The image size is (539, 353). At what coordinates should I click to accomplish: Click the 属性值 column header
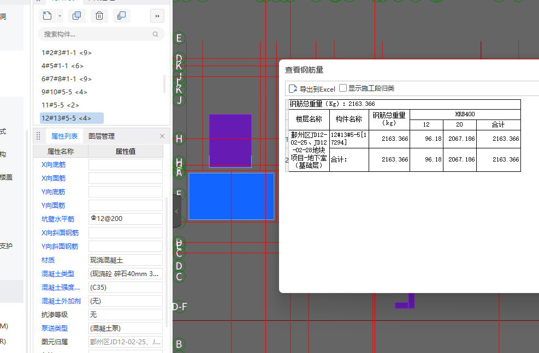click(x=126, y=152)
